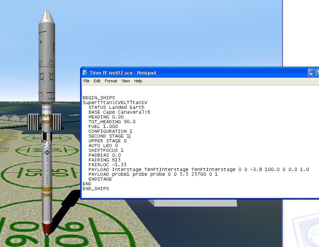Click the END_SHIPS line
Screen dimensions: 319x247
[x=96, y=189]
